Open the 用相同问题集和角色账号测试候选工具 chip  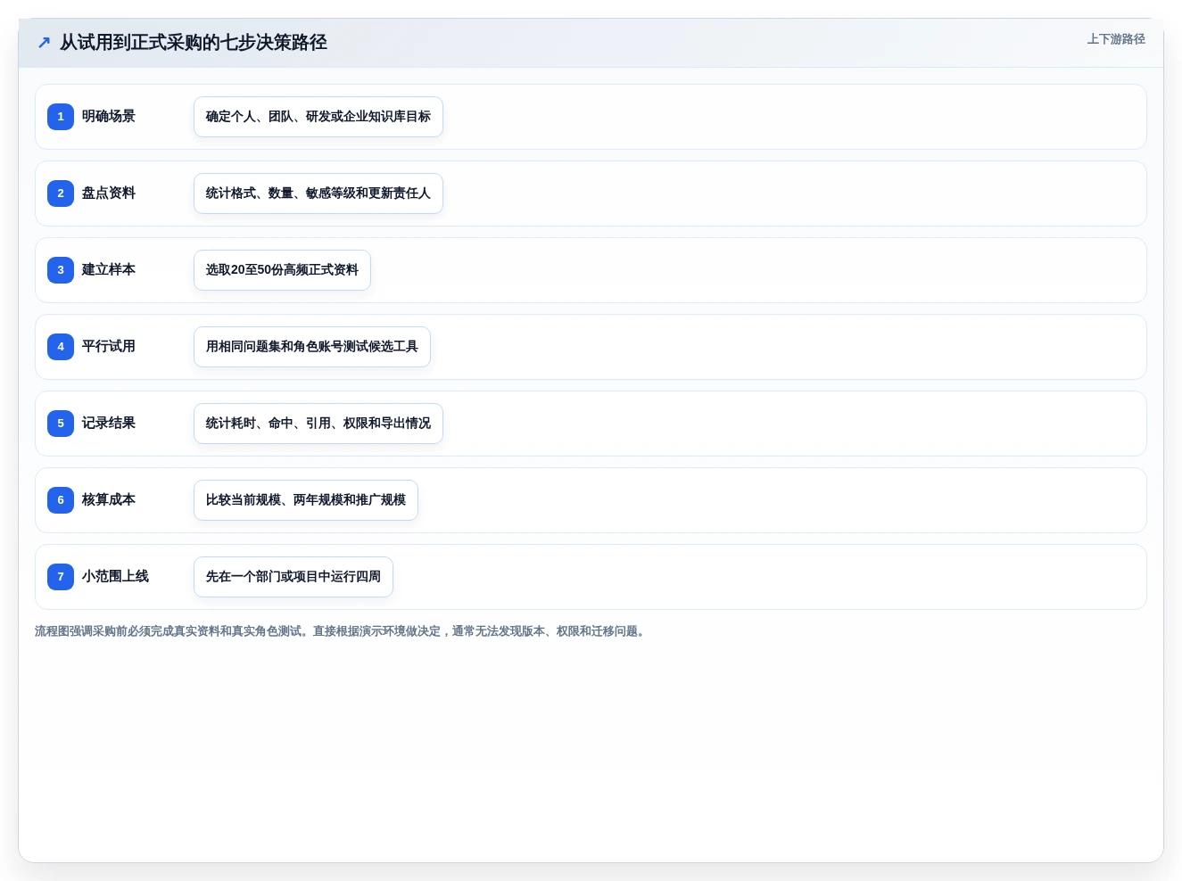(312, 347)
